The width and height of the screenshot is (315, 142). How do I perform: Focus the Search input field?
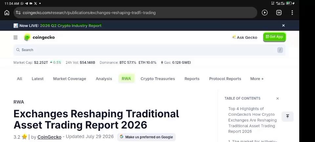[149, 50]
